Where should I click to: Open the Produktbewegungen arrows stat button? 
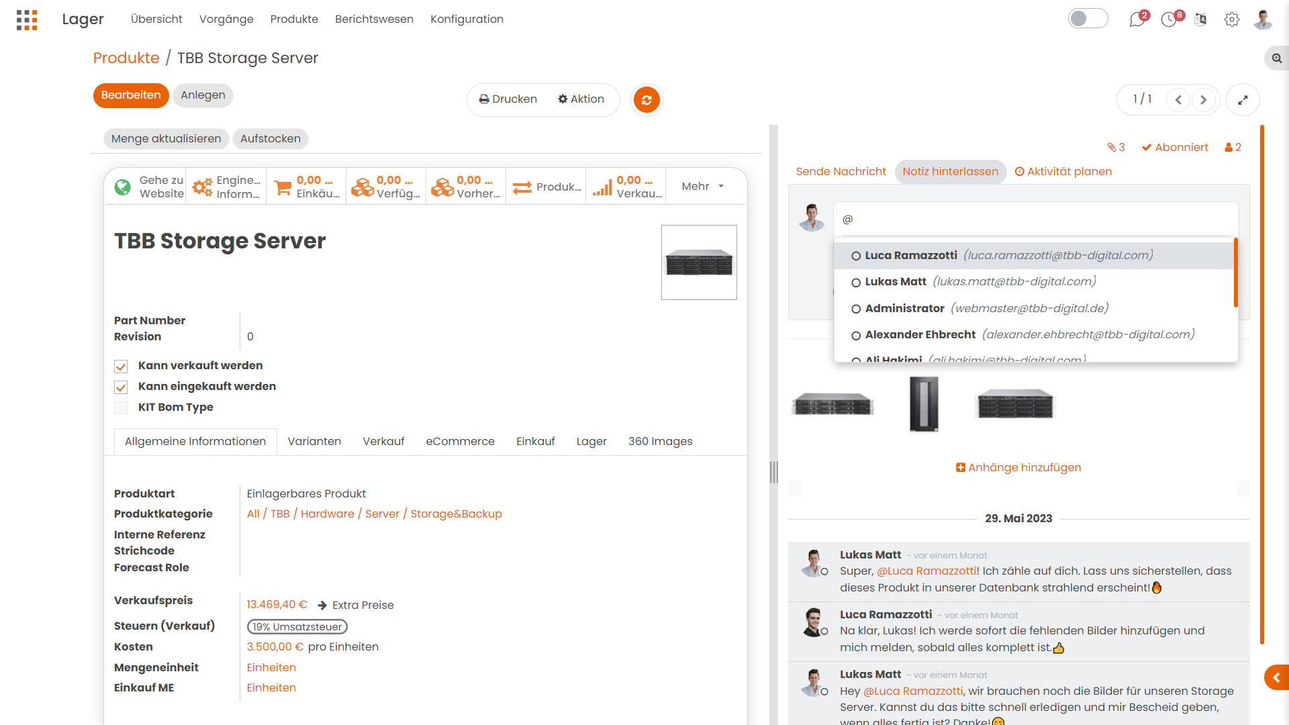[546, 187]
